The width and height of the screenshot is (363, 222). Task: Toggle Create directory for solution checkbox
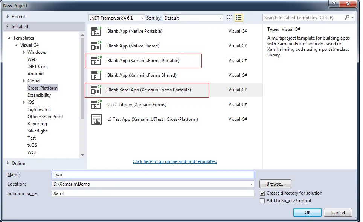click(x=262, y=193)
